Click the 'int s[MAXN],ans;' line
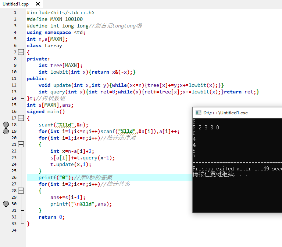Viewport: 282px width, 247px height. point(50,105)
